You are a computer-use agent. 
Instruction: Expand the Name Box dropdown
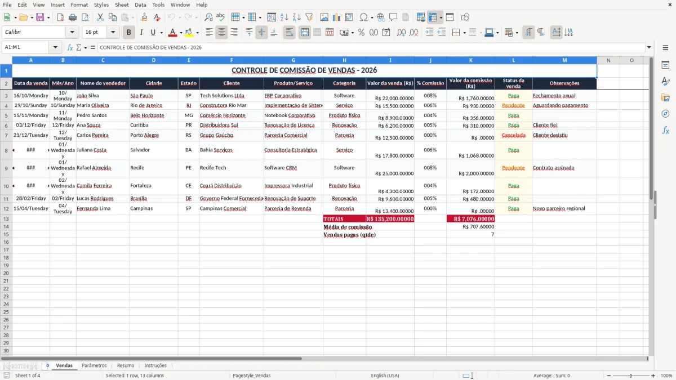coord(55,47)
